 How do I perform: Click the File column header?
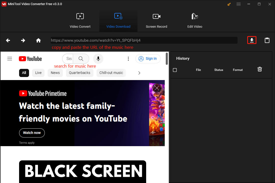coord(198,70)
